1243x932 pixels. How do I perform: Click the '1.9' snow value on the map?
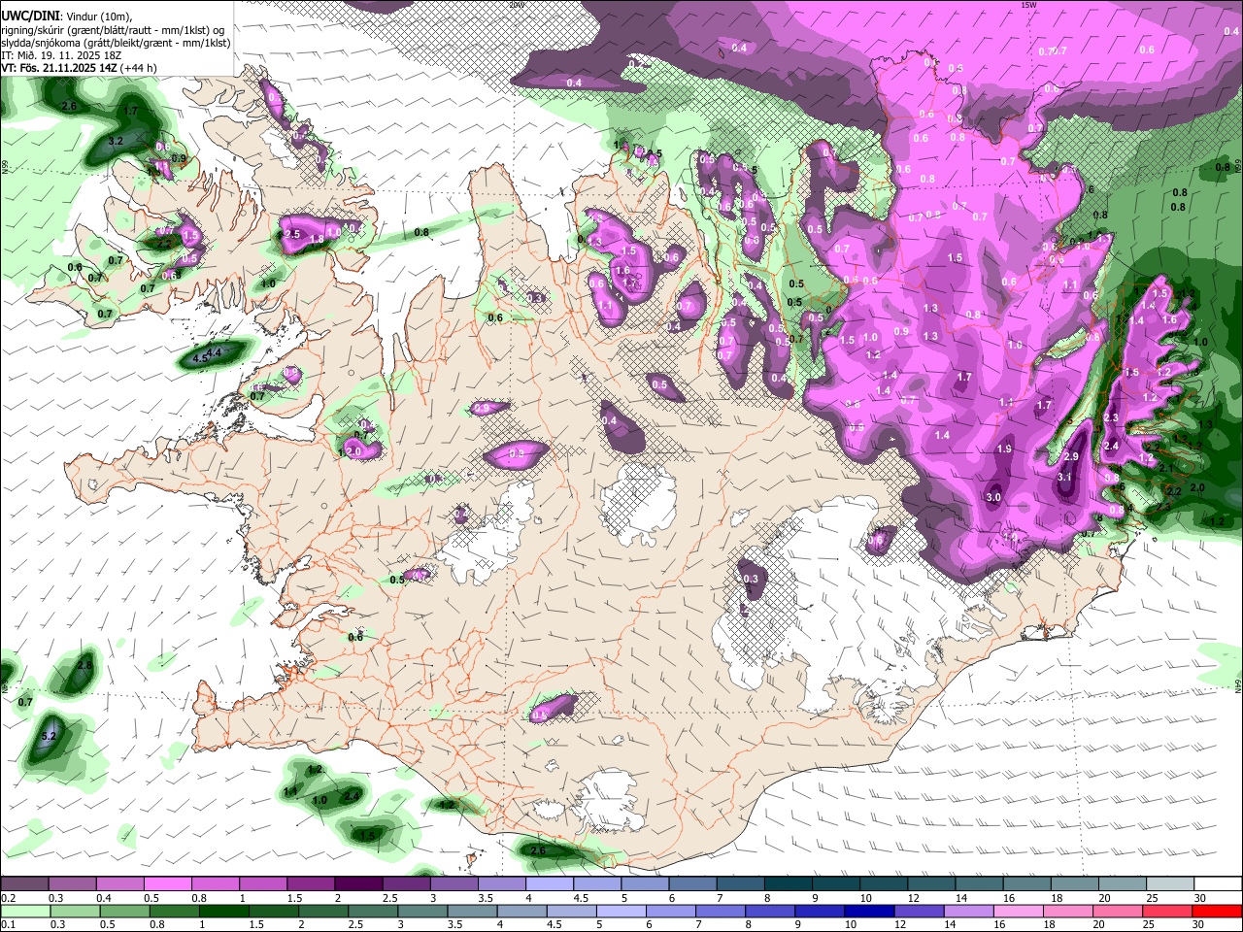click(1004, 449)
